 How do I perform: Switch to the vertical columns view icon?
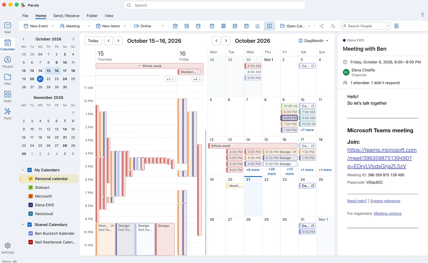[x=223, y=26]
